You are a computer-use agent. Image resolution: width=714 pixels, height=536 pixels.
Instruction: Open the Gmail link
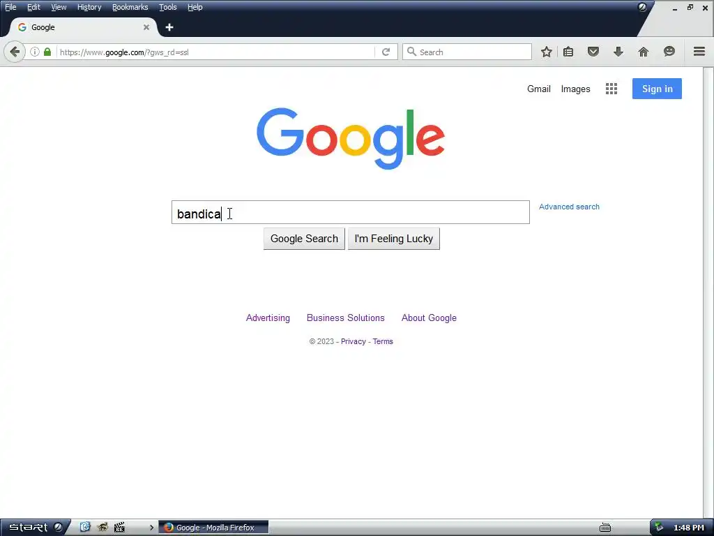point(539,89)
